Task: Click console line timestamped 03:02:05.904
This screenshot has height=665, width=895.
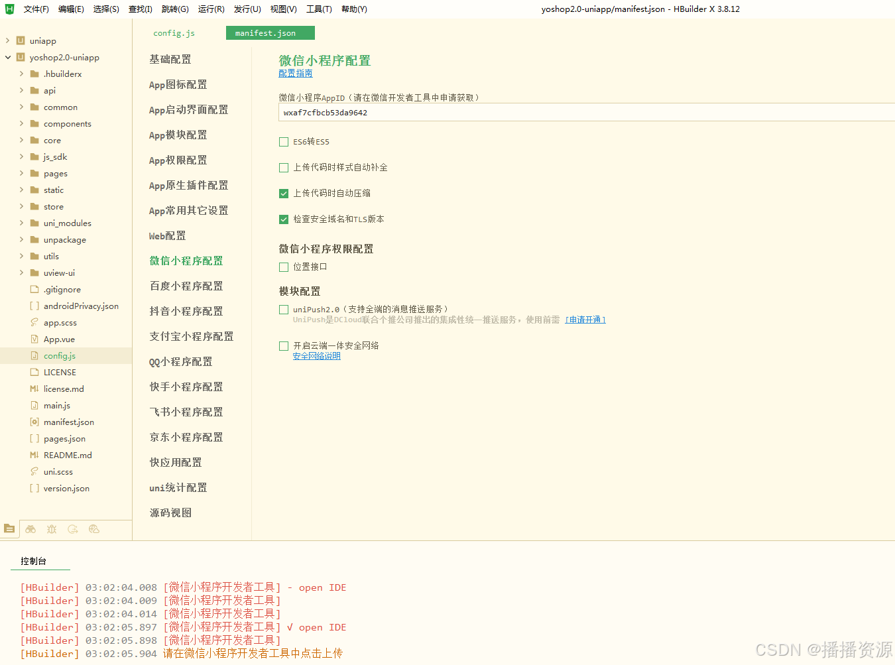Action: point(182,654)
